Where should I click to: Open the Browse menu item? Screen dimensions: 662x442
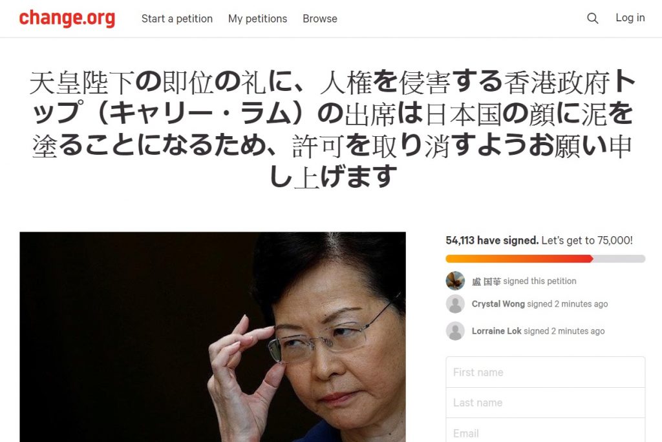coord(320,19)
